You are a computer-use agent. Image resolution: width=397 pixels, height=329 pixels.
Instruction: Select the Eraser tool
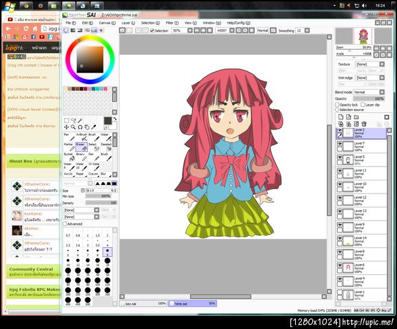[81, 147]
